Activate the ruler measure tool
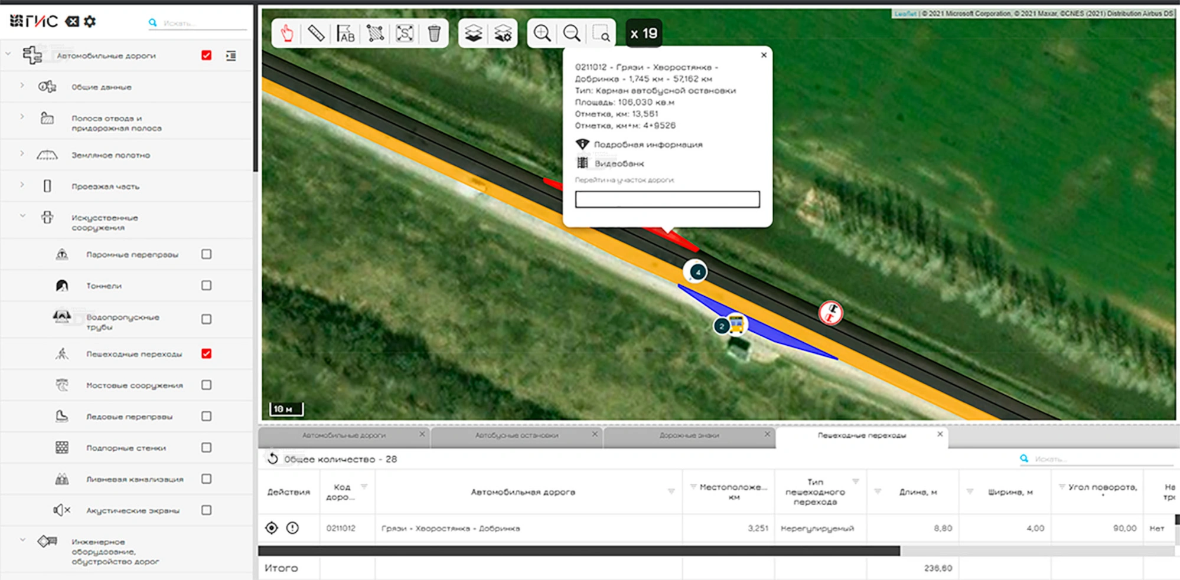This screenshot has height=580, width=1180. 316,34
